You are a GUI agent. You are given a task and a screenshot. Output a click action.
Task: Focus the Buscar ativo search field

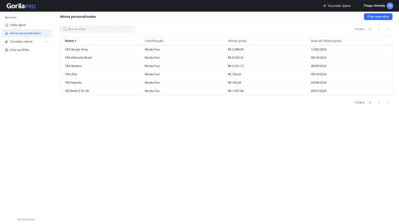(x=97, y=29)
